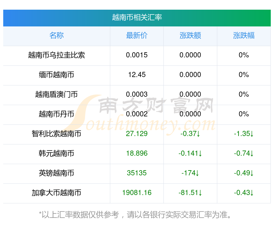Click the 0.0000 change in 越南币丹币 row

click(x=190, y=114)
